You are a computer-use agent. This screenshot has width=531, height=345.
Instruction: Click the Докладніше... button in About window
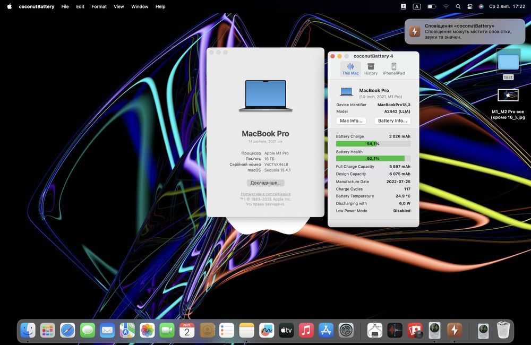265,183
